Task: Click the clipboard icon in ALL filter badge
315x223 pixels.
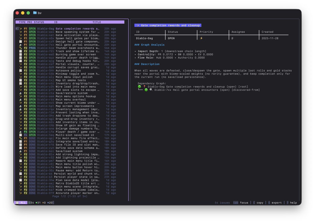Action: 17,203
